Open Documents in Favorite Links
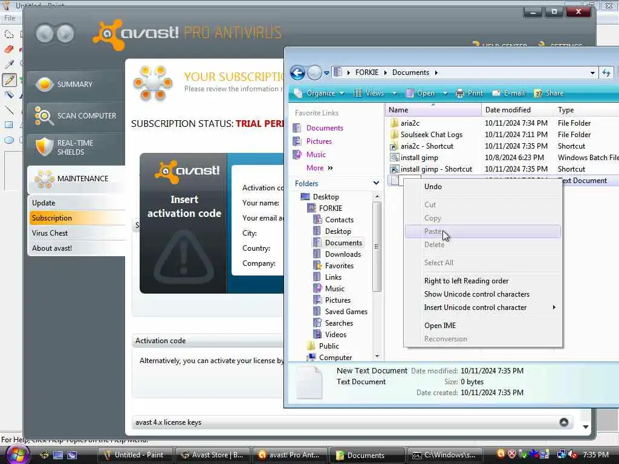 319,128
